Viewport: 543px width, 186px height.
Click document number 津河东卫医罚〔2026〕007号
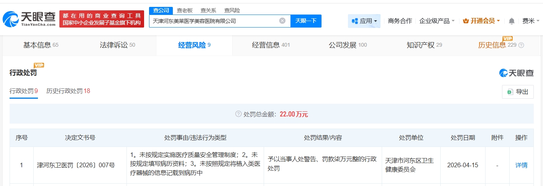point(75,165)
